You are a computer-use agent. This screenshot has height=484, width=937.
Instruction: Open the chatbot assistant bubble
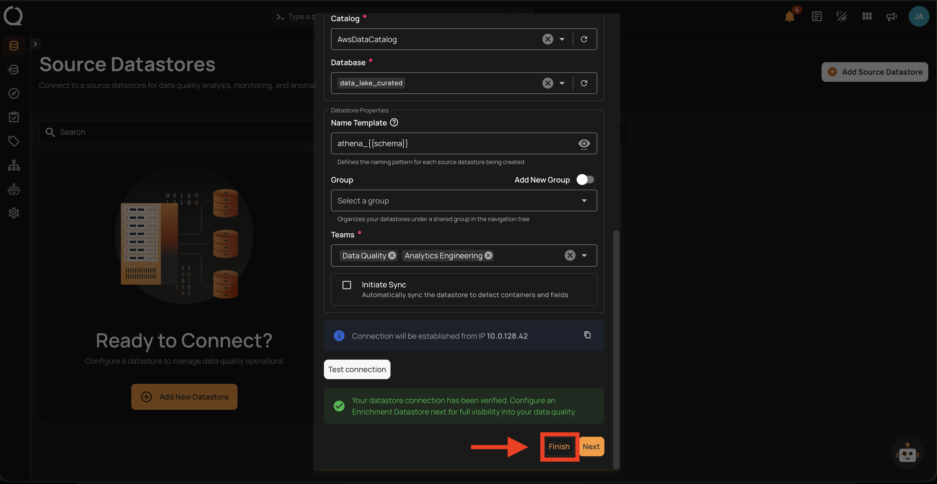(x=907, y=454)
